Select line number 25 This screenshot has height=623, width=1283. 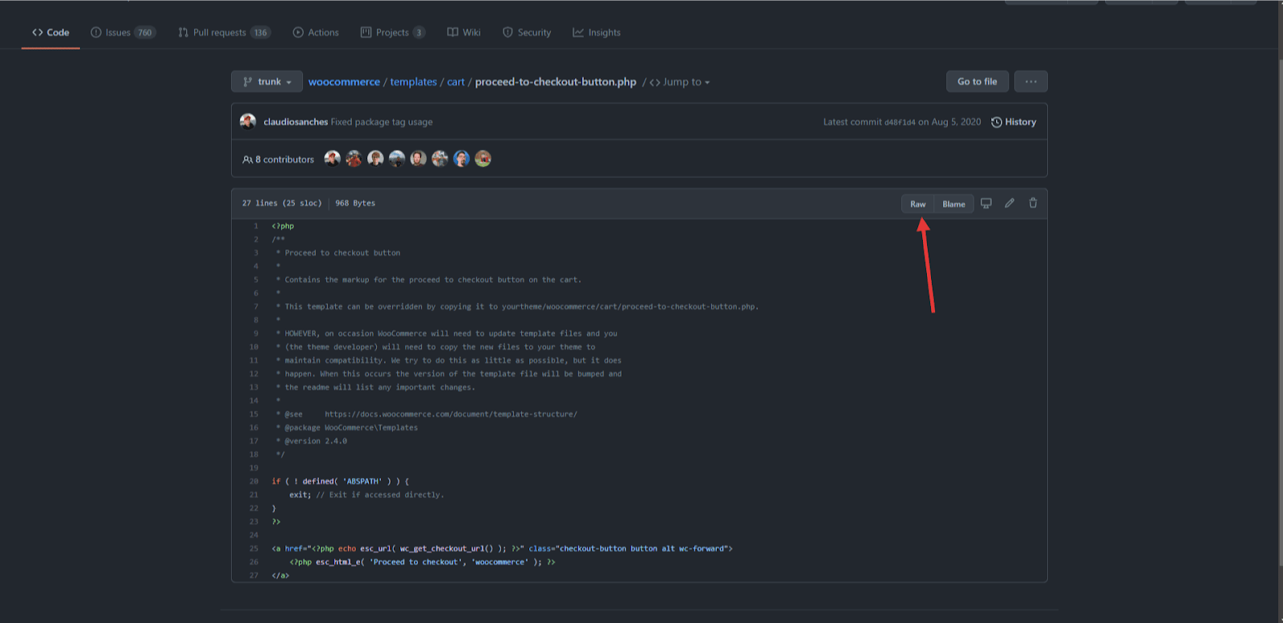(253, 548)
